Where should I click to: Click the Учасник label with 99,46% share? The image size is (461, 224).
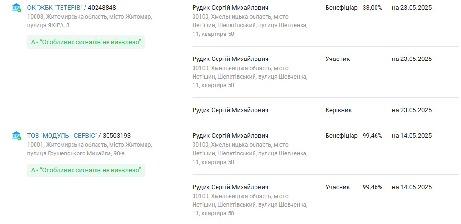pyautogui.click(x=338, y=187)
